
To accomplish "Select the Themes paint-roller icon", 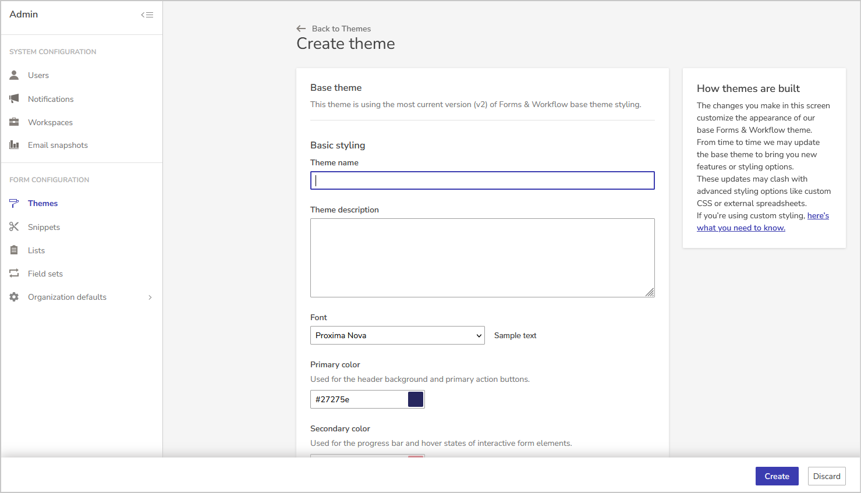I will pos(13,203).
